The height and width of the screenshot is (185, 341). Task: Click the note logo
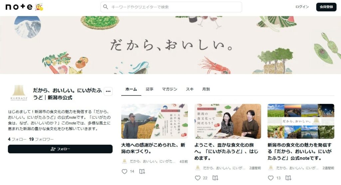tap(19, 7)
